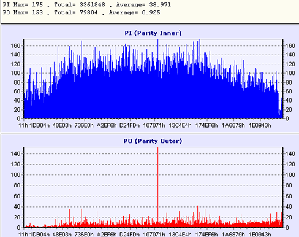This screenshot has height=237, width=299.
Task: Click the blue filled area of PI graph
Action: coord(153,96)
